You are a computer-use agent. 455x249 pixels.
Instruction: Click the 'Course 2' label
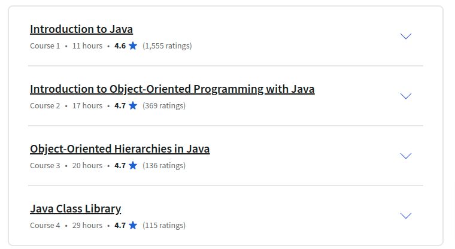(x=45, y=105)
